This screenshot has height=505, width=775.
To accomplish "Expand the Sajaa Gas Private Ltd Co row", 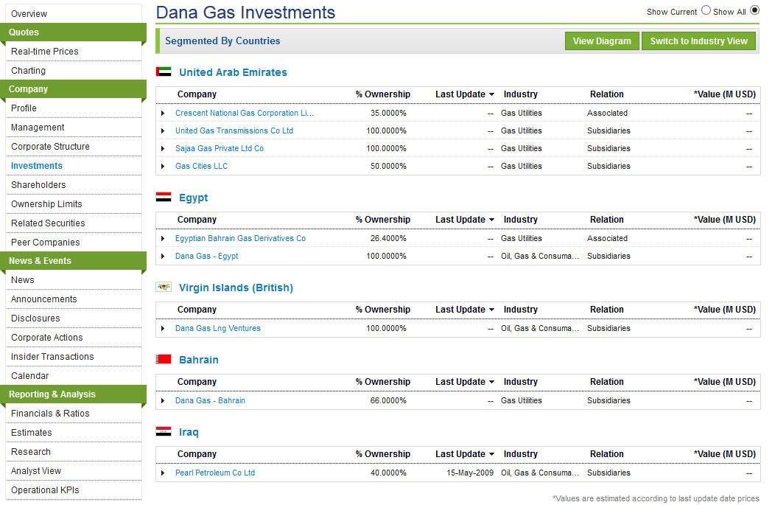I will point(163,149).
